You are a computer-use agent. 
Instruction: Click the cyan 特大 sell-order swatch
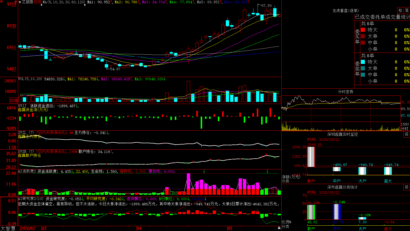pos(363,62)
